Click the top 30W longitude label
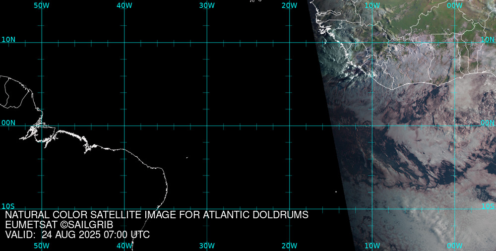The image size is (496, 251). [x=207, y=5]
